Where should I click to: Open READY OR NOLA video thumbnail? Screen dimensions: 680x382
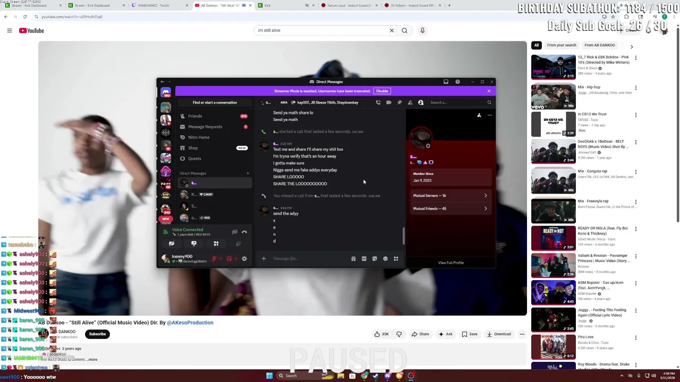coord(553,238)
